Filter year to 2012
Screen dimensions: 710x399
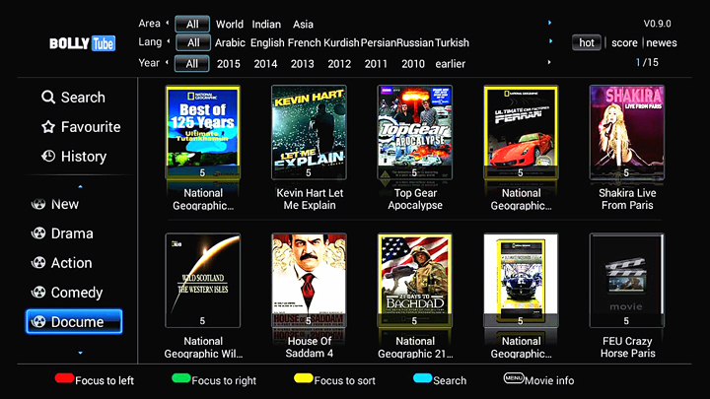click(339, 64)
